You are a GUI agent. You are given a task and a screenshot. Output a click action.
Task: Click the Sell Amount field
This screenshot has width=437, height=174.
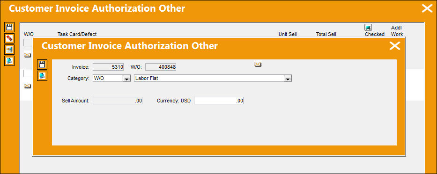tap(118, 101)
